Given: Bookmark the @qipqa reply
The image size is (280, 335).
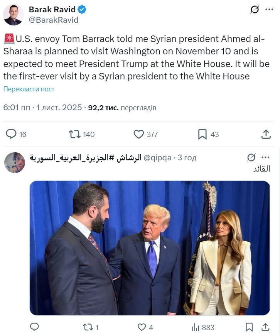Looking at the screenshot, I should click(x=250, y=327).
